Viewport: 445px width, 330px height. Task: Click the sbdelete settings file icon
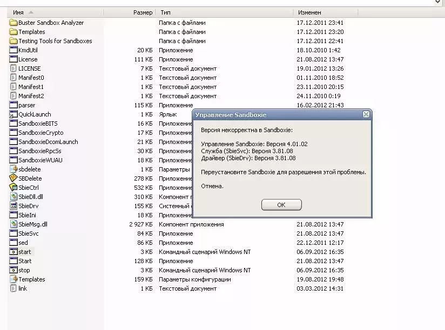tap(14, 169)
